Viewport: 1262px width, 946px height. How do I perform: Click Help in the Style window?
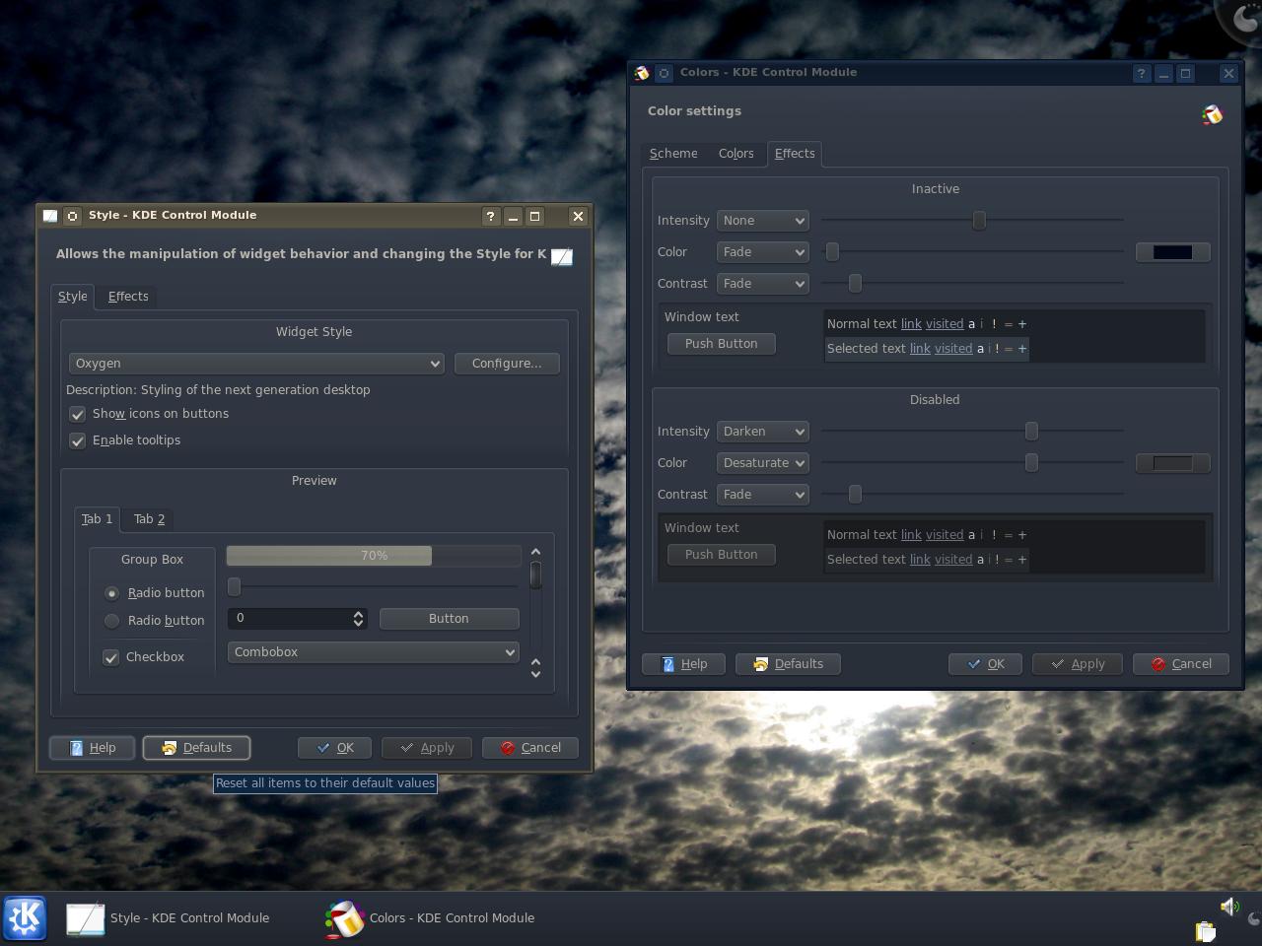92,748
